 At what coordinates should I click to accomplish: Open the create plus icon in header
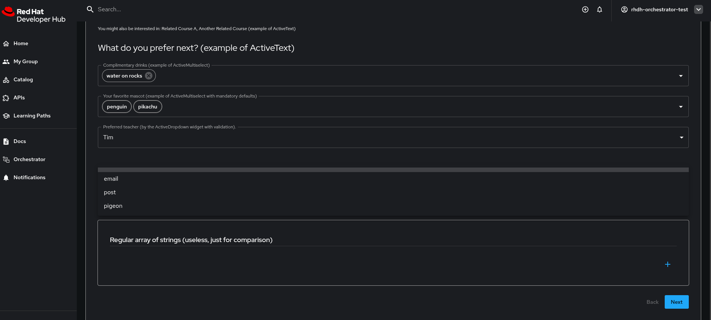(x=585, y=9)
